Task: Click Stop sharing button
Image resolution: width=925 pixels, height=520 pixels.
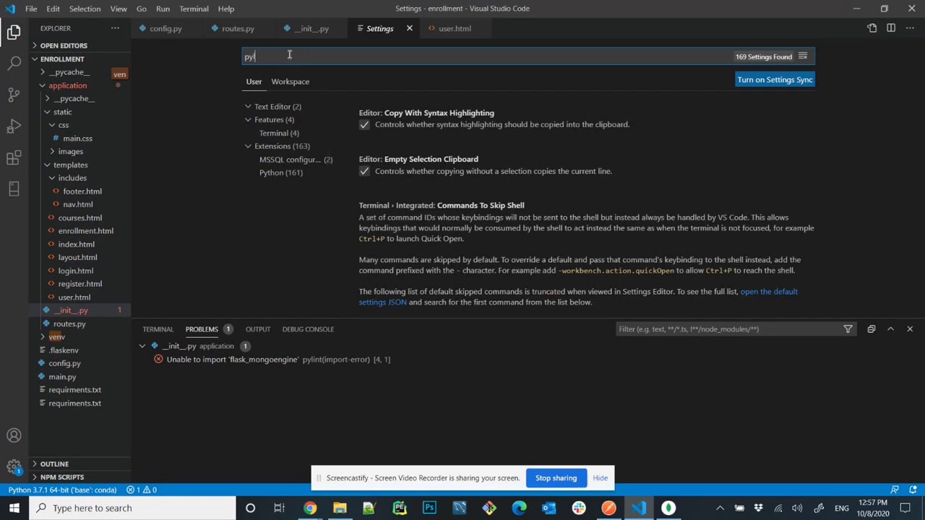Action: [556, 478]
